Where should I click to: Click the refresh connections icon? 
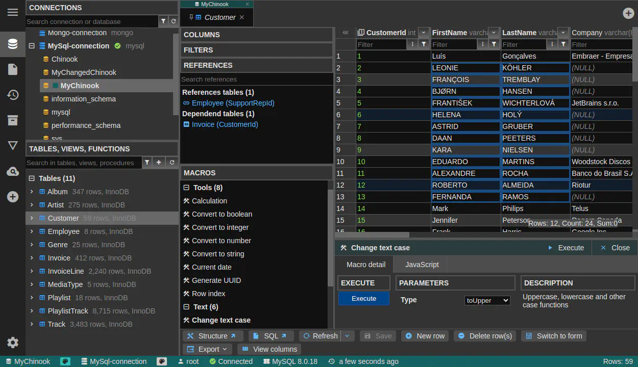click(x=174, y=21)
